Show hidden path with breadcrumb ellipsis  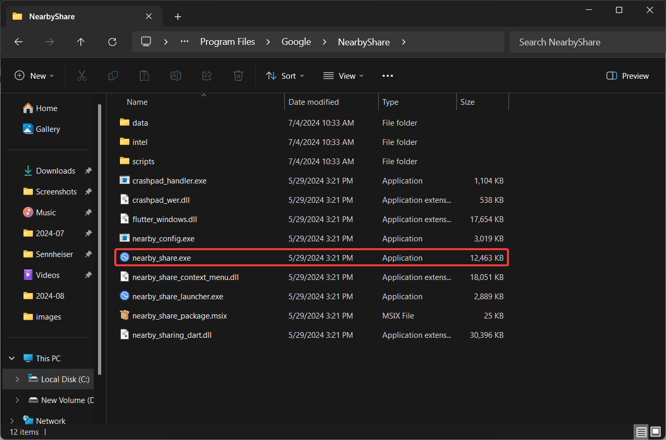coord(185,42)
